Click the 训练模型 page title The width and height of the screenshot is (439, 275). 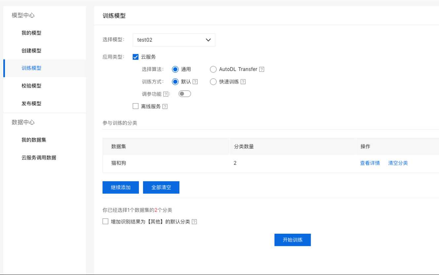click(114, 16)
